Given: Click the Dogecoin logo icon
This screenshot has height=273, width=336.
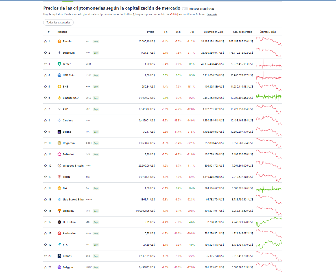Looking at the screenshot, I should click(59, 143).
